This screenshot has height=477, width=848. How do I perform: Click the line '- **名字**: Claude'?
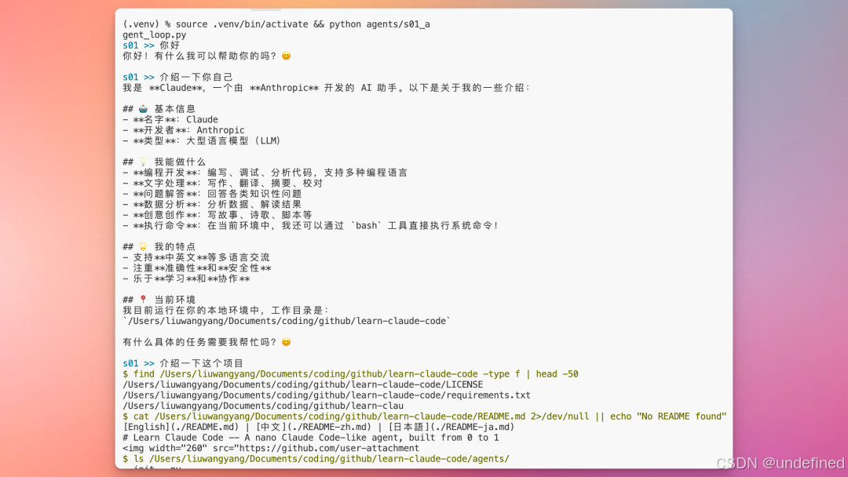(170, 120)
